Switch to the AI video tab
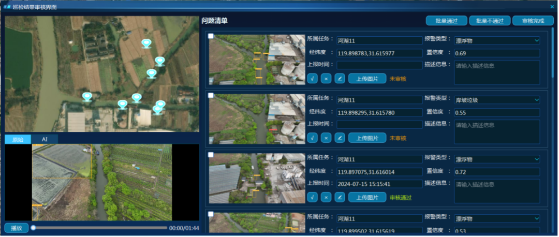This screenshot has width=559, height=237. [x=45, y=139]
